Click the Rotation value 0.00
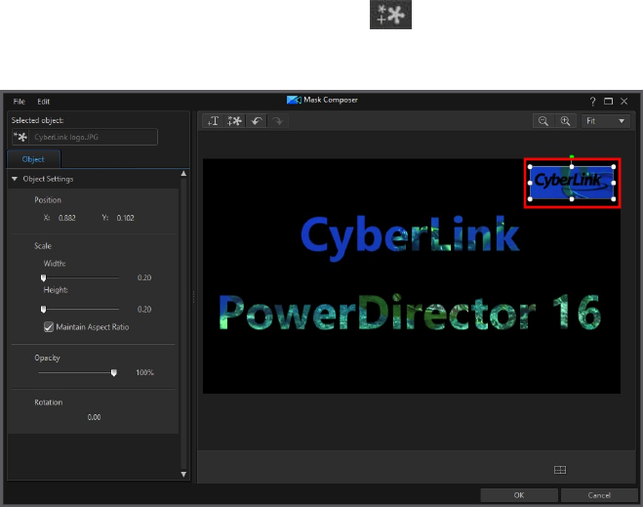Screen dimensions: 643x507 [x=94, y=417]
